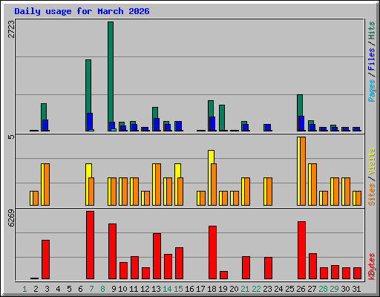Select the blue files bar for day 18

[x=212, y=124]
